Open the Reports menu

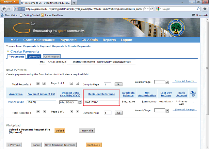[x=109, y=40]
